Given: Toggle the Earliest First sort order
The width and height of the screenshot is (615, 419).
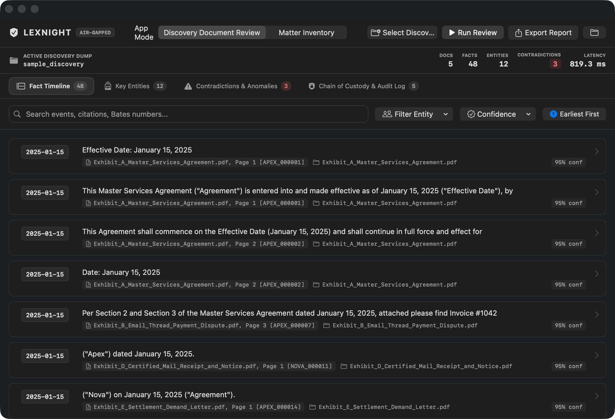Looking at the screenshot, I should click(574, 114).
